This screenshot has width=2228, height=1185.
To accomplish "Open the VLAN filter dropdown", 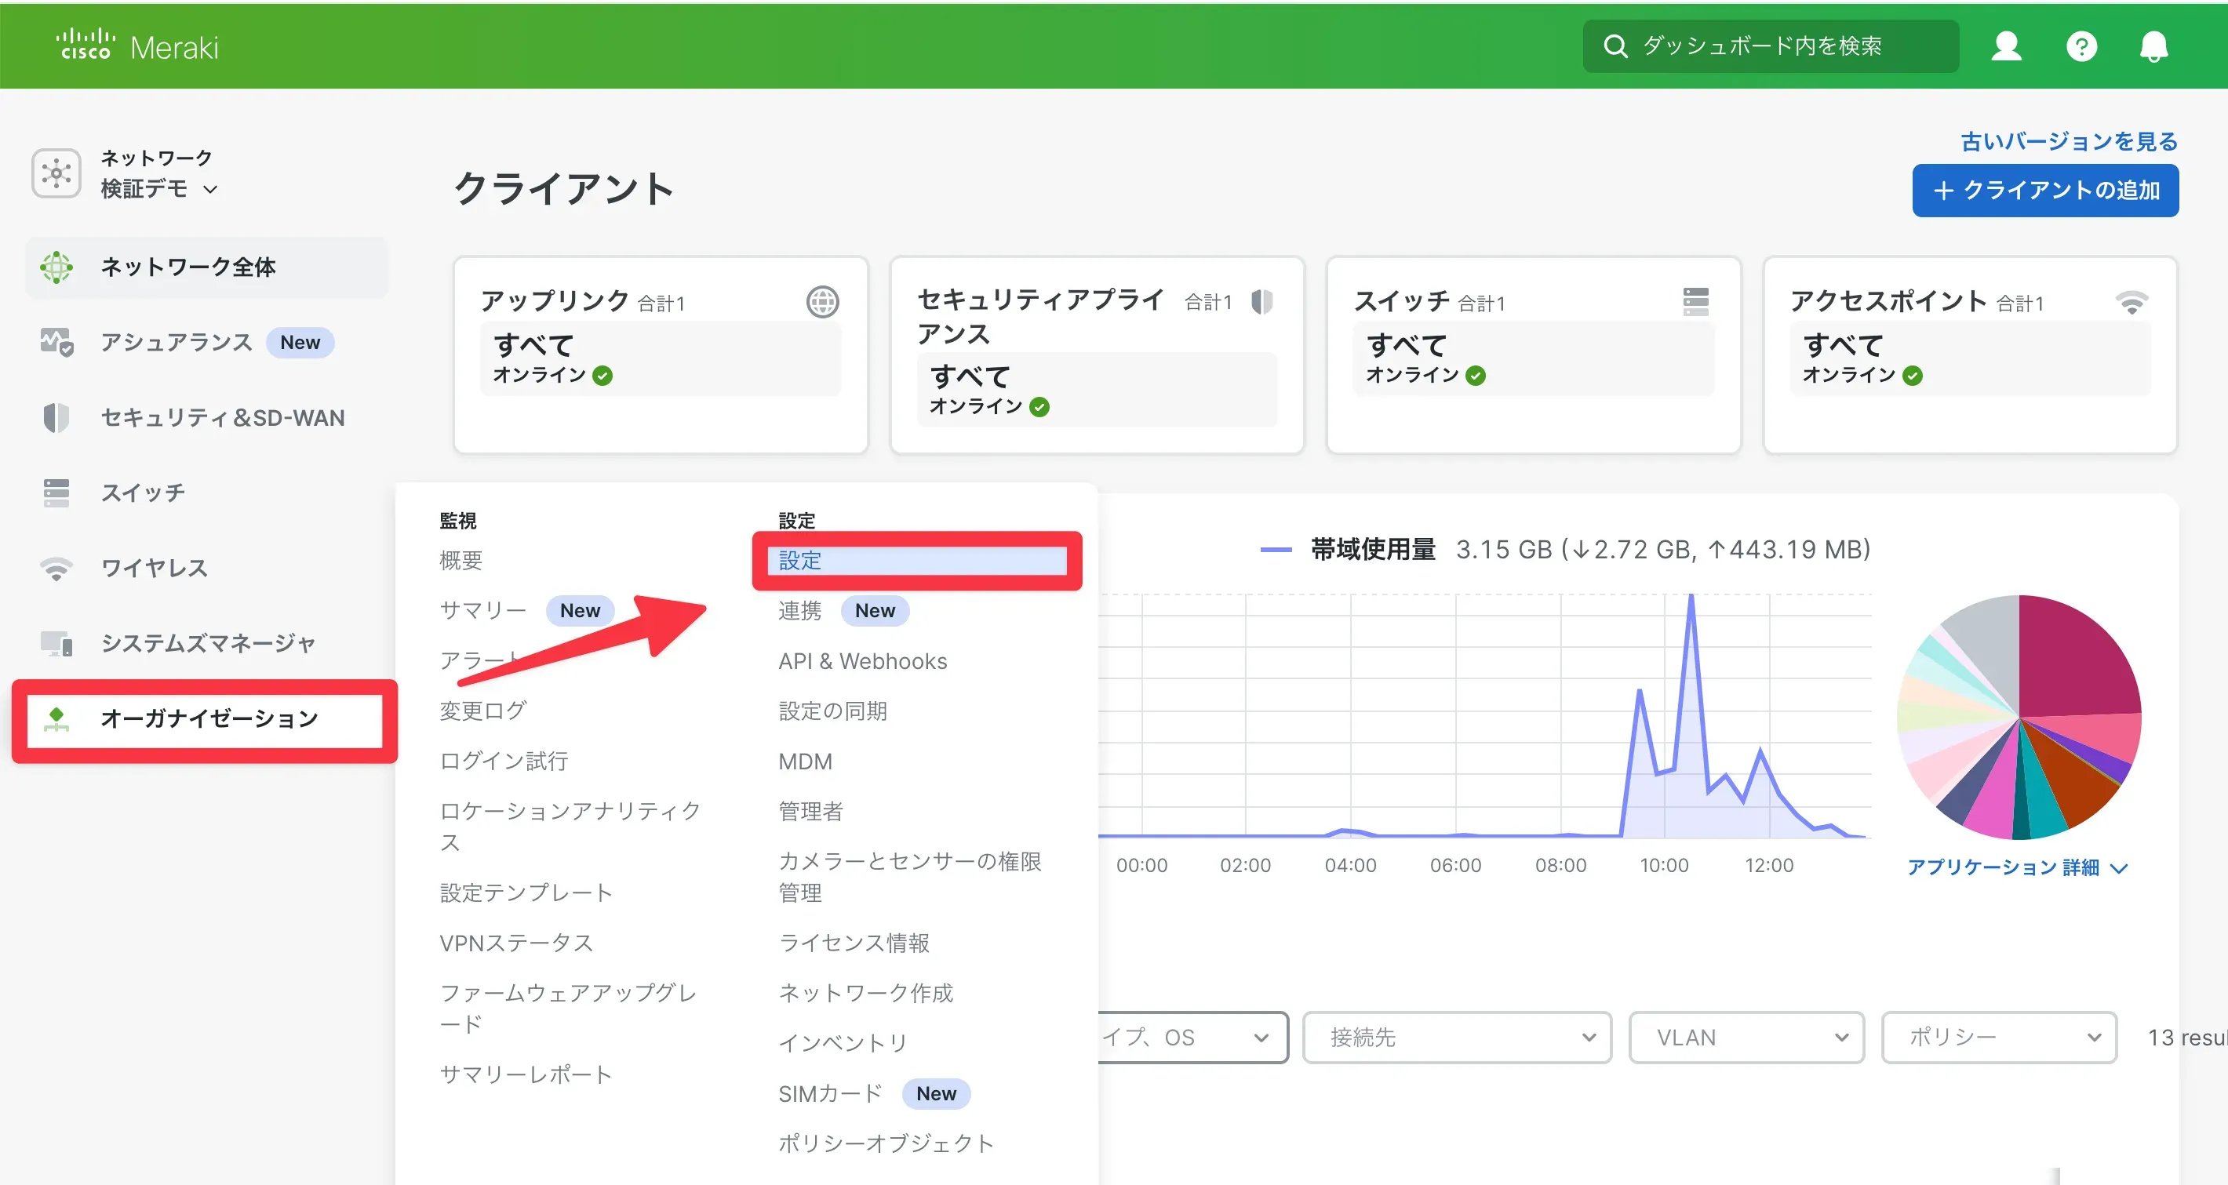I will [1746, 1038].
